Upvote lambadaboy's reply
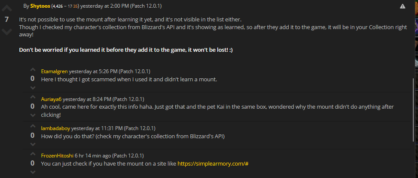This screenshot has height=178, width=418. pyautogui.click(x=33, y=126)
